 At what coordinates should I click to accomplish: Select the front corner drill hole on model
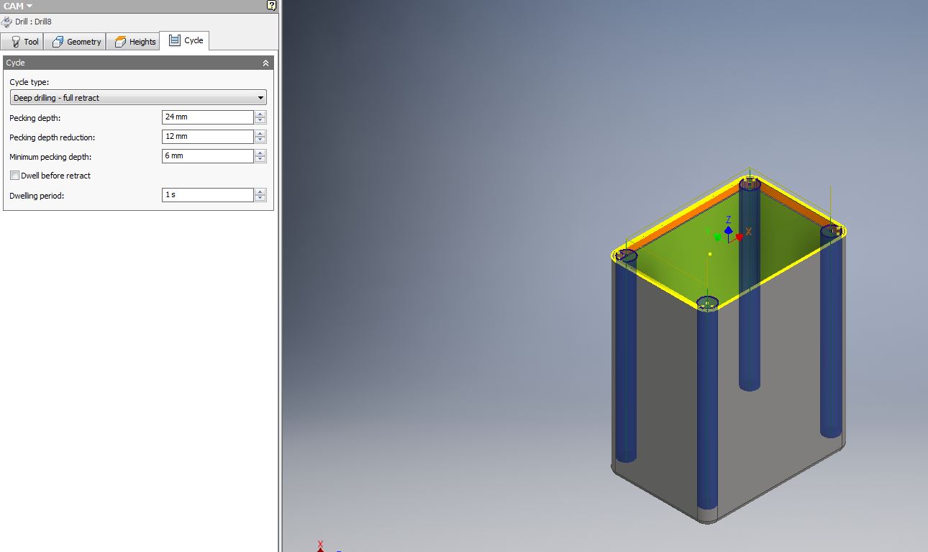coord(708,303)
